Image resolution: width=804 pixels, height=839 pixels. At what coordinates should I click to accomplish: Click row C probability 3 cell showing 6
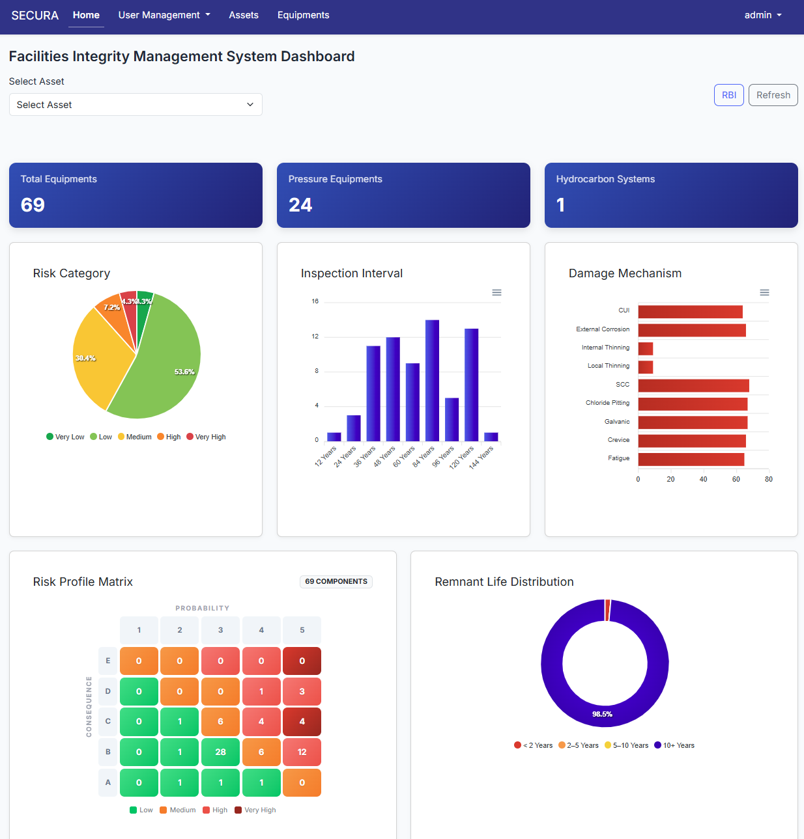220,721
